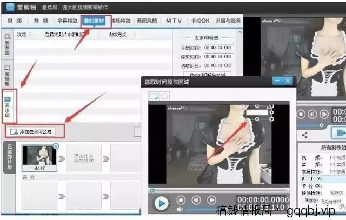Click the watermark selection box in dialog preview
Screen dimensions: 346x220
click(x=257, y=113)
